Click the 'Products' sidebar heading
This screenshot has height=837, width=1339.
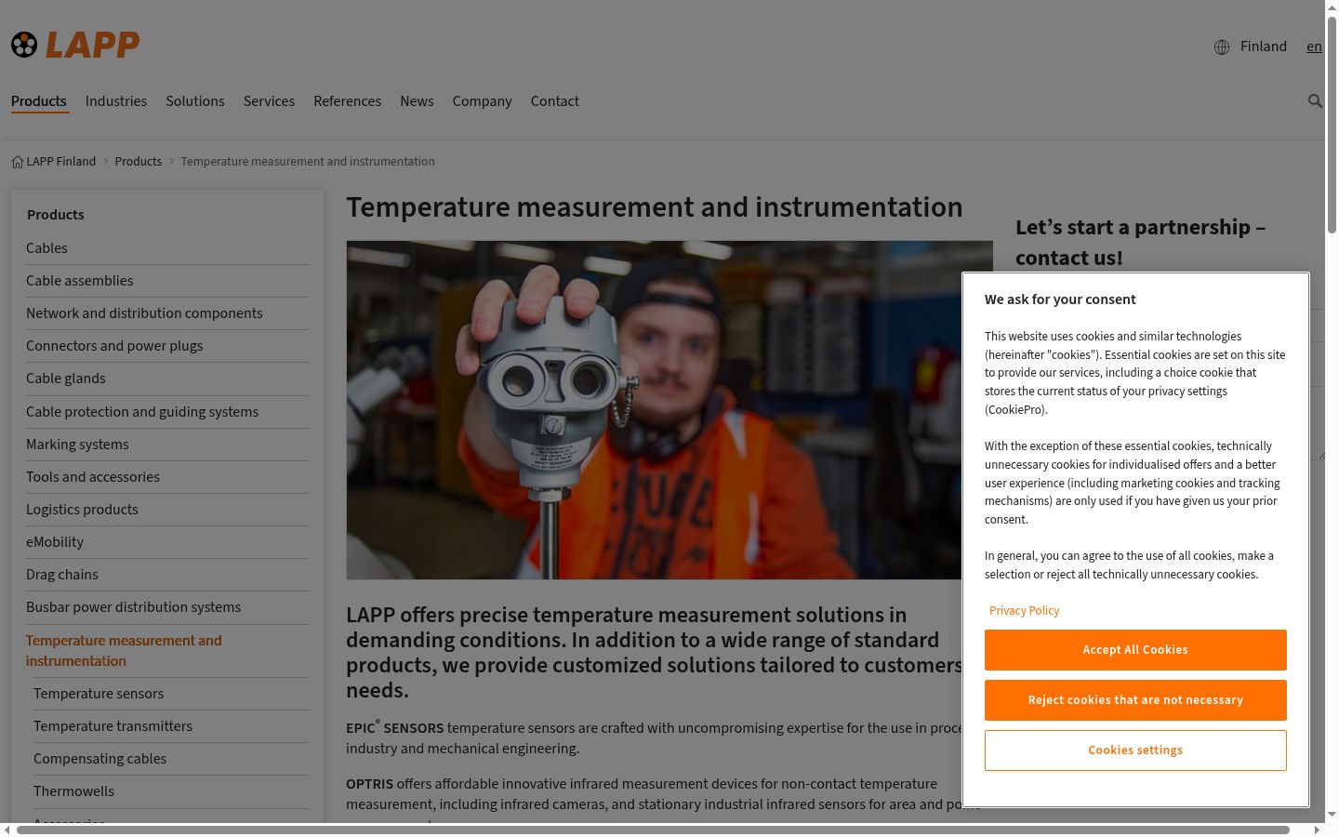(56, 215)
